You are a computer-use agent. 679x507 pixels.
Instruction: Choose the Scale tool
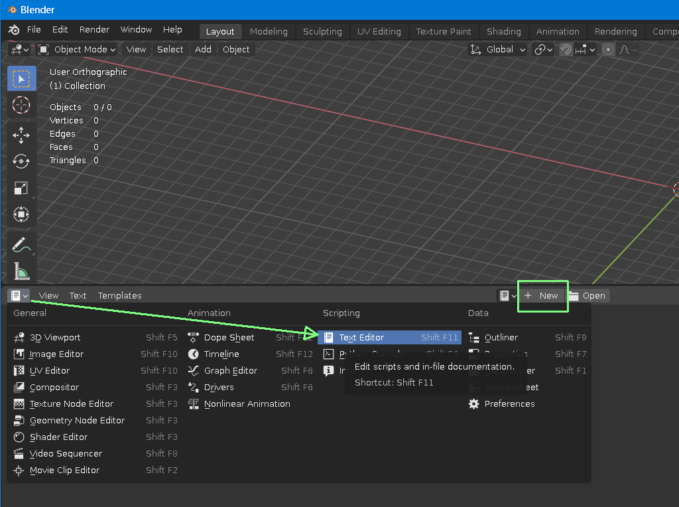coord(21,188)
